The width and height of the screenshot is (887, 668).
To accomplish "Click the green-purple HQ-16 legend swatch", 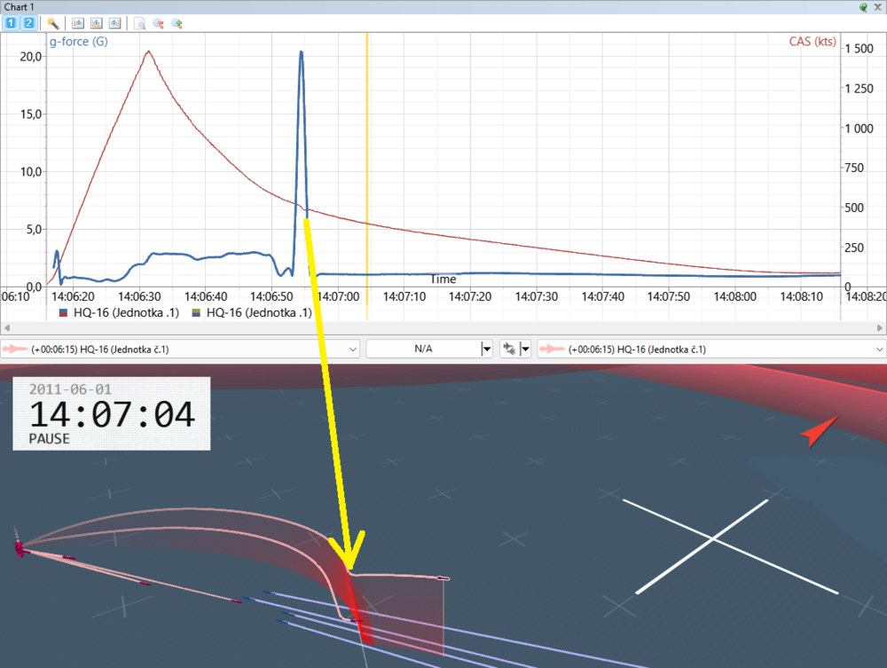I will (x=196, y=313).
